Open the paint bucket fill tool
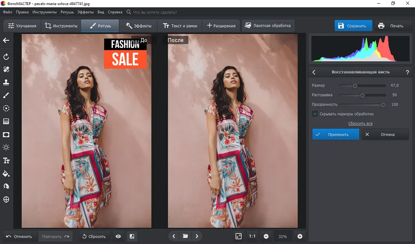Image resolution: width=415 pixels, height=244 pixels. point(6,174)
